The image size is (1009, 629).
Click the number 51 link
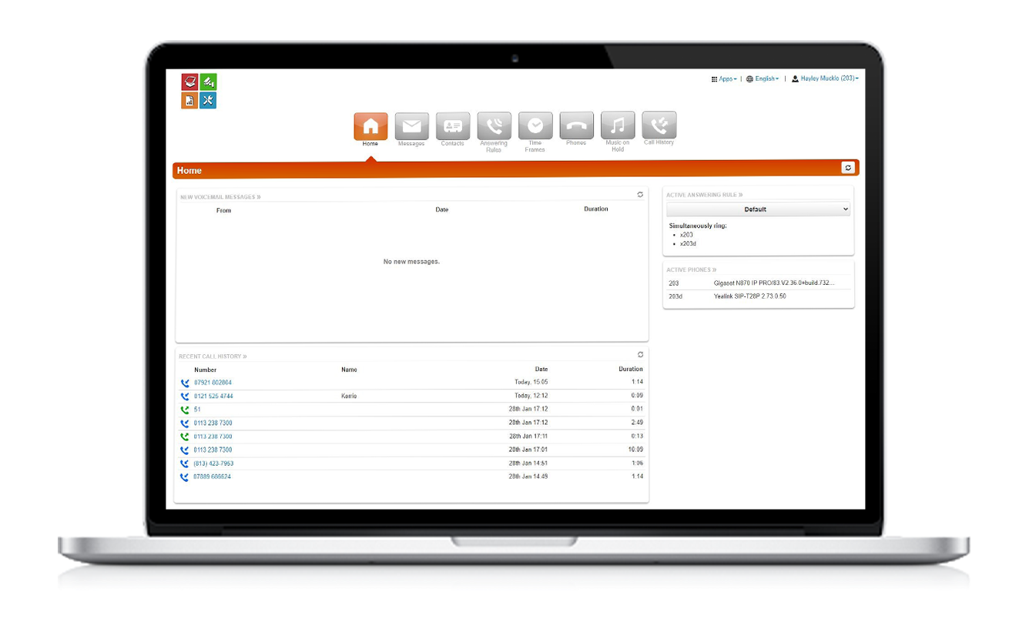point(197,410)
